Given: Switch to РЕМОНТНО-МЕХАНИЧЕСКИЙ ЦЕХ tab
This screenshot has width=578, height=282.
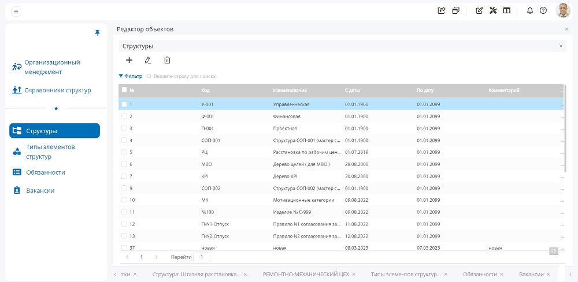Looking at the screenshot, I should coord(306,275).
